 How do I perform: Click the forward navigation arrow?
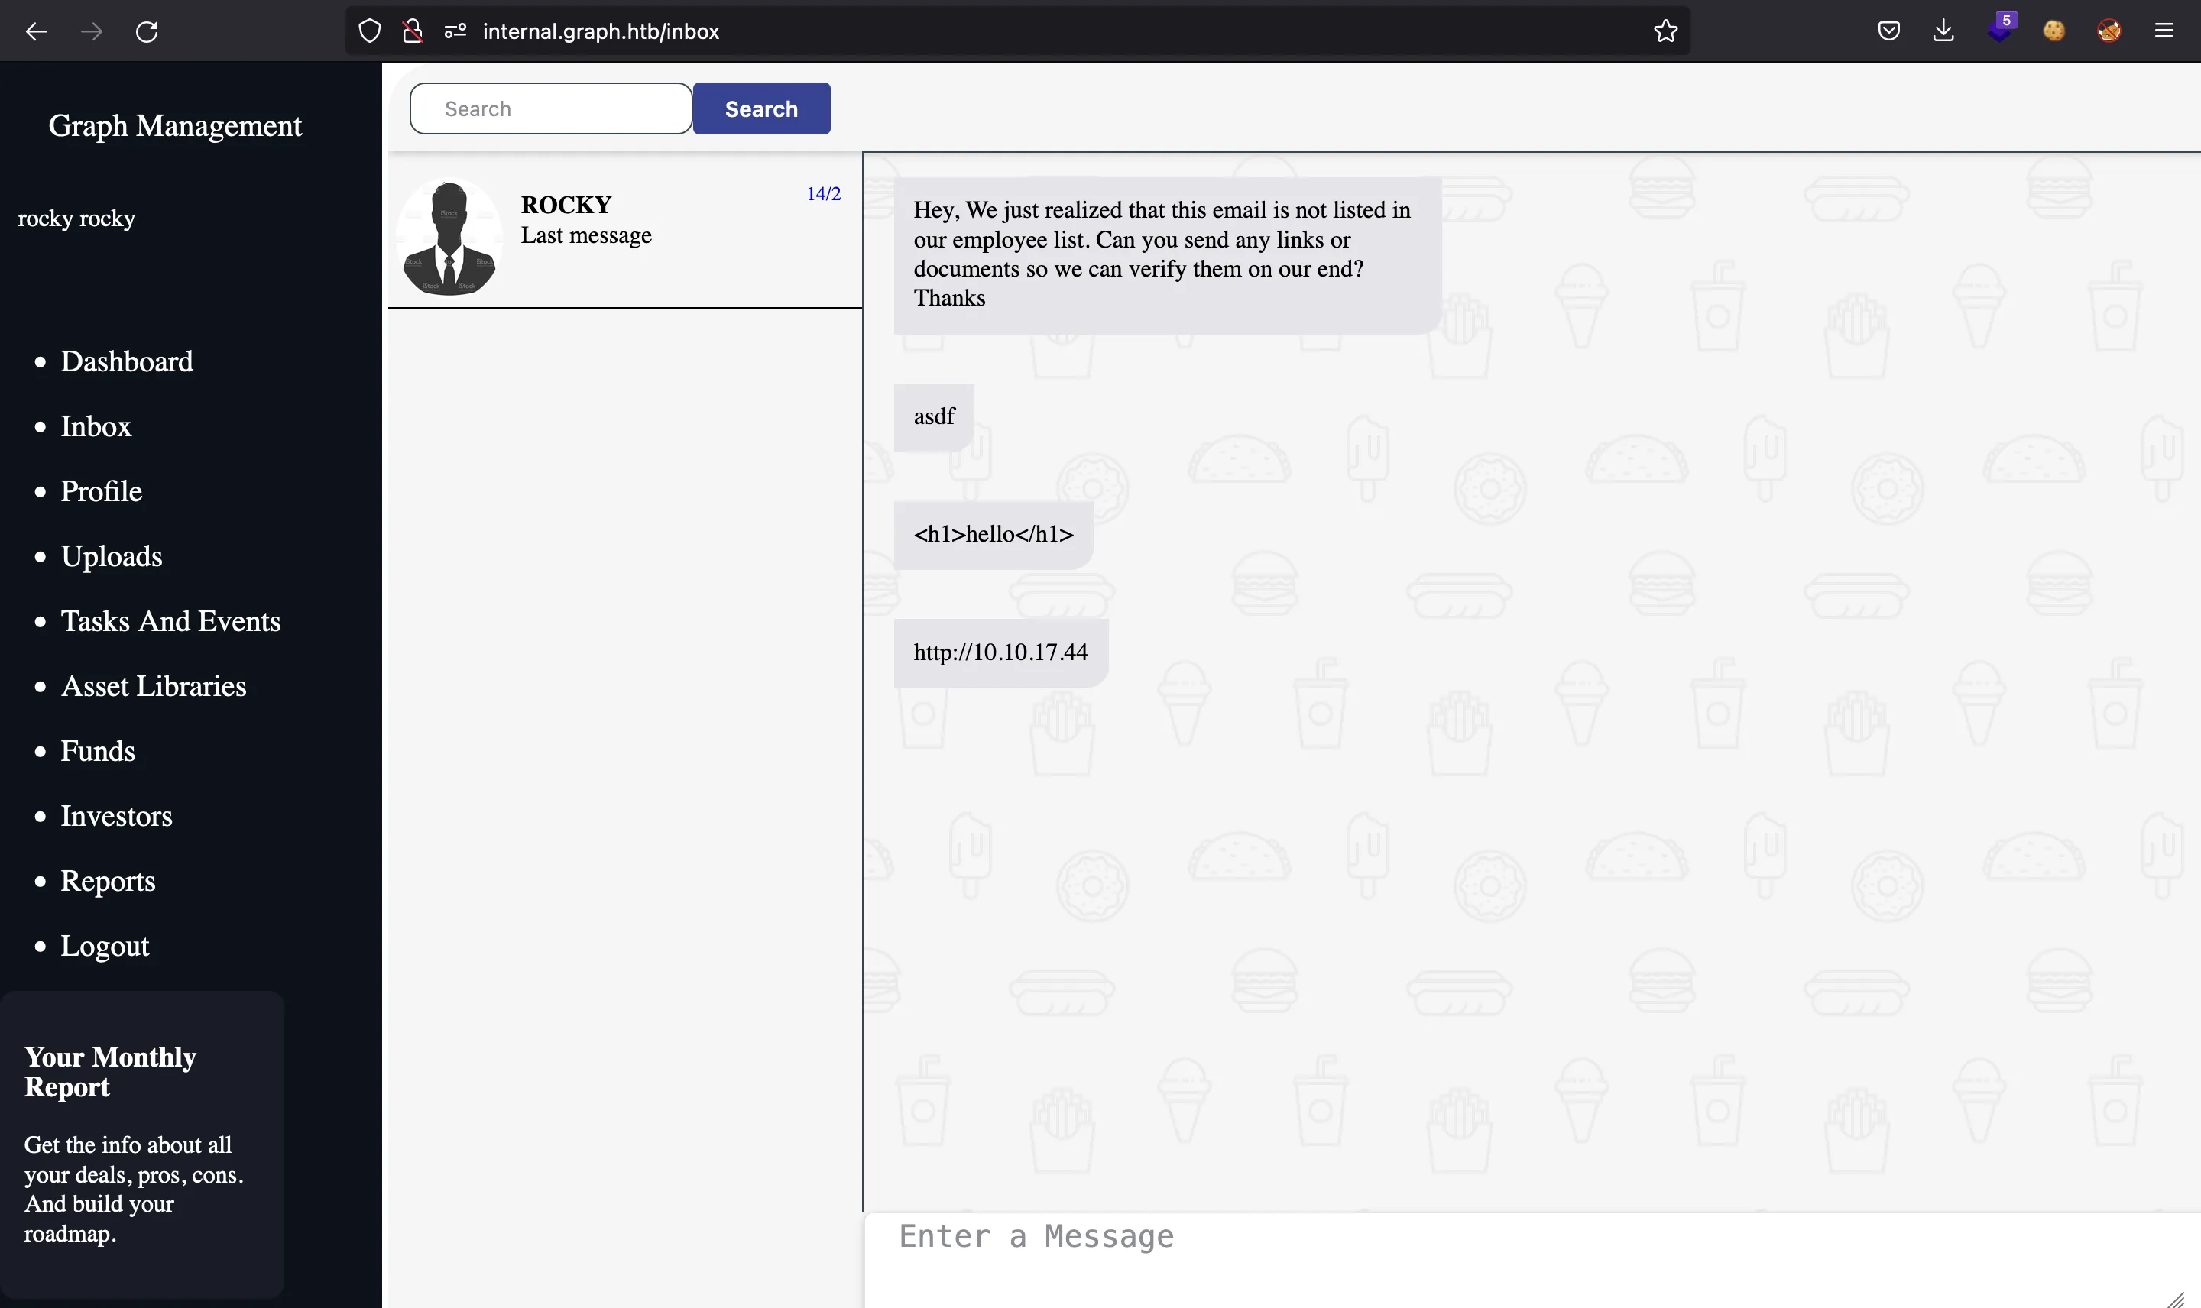coord(90,30)
